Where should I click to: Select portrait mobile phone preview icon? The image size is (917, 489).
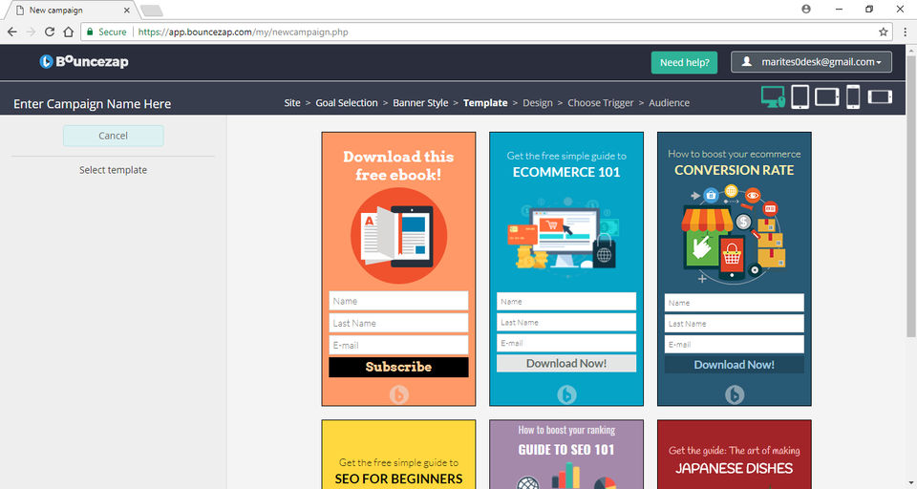click(x=853, y=97)
